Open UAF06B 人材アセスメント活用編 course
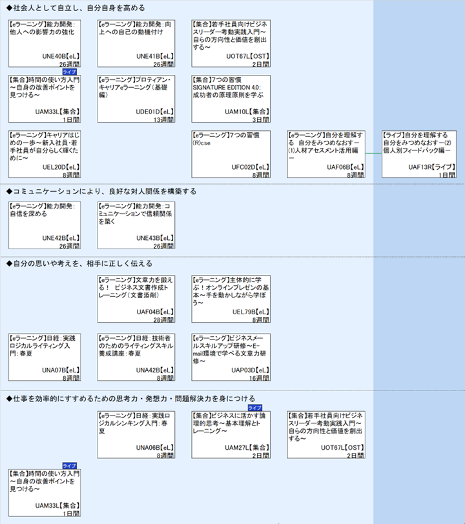The height and width of the screenshot is (524, 465). pyautogui.click(x=326, y=154)
